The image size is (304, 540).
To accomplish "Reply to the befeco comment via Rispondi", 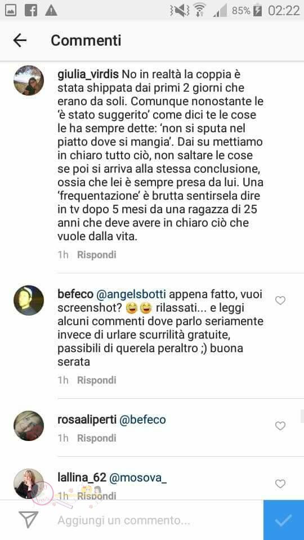I will tap(96, 380).
